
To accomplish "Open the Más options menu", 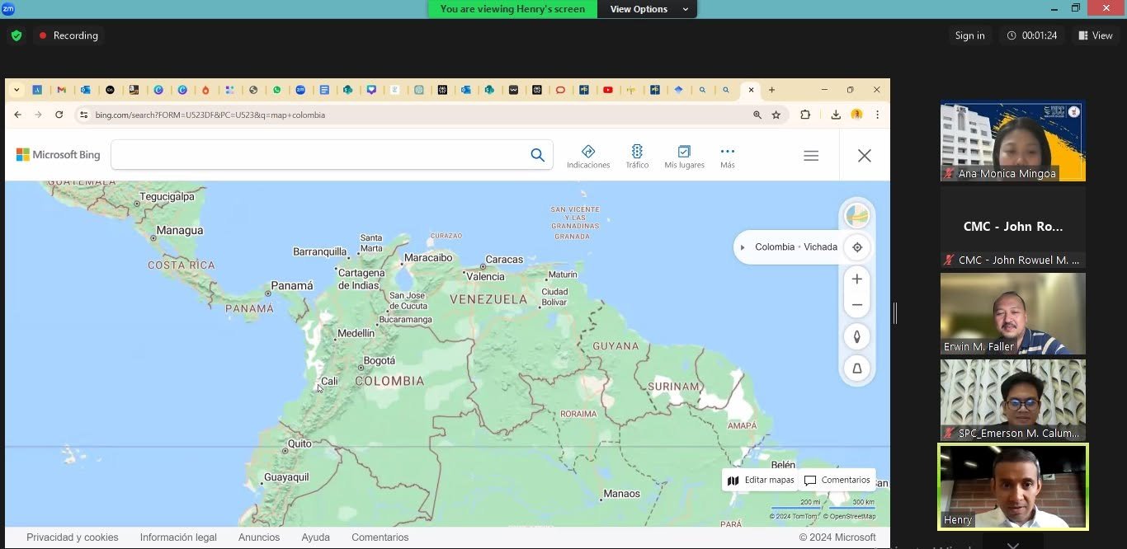I will tap(727, 157).
